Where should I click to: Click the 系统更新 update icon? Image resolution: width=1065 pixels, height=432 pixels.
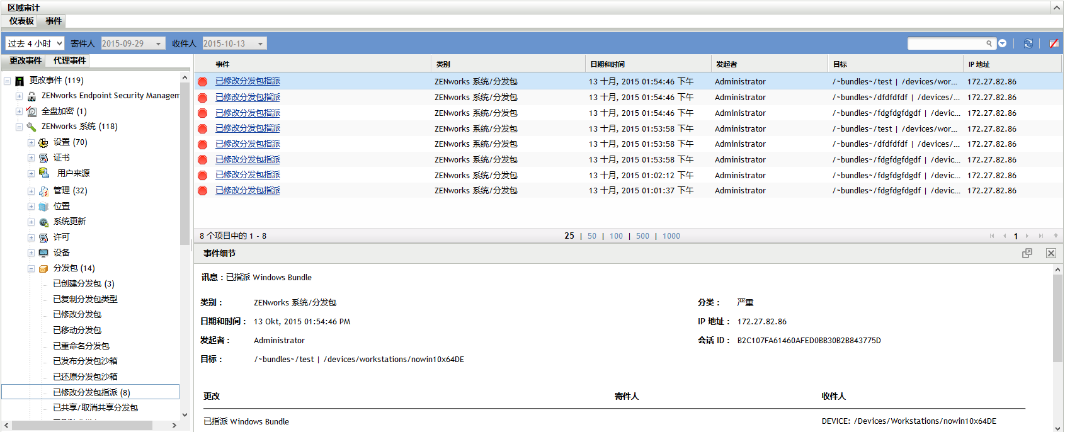point(43,222)
